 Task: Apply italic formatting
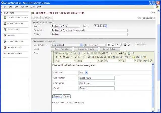point(60,57)
